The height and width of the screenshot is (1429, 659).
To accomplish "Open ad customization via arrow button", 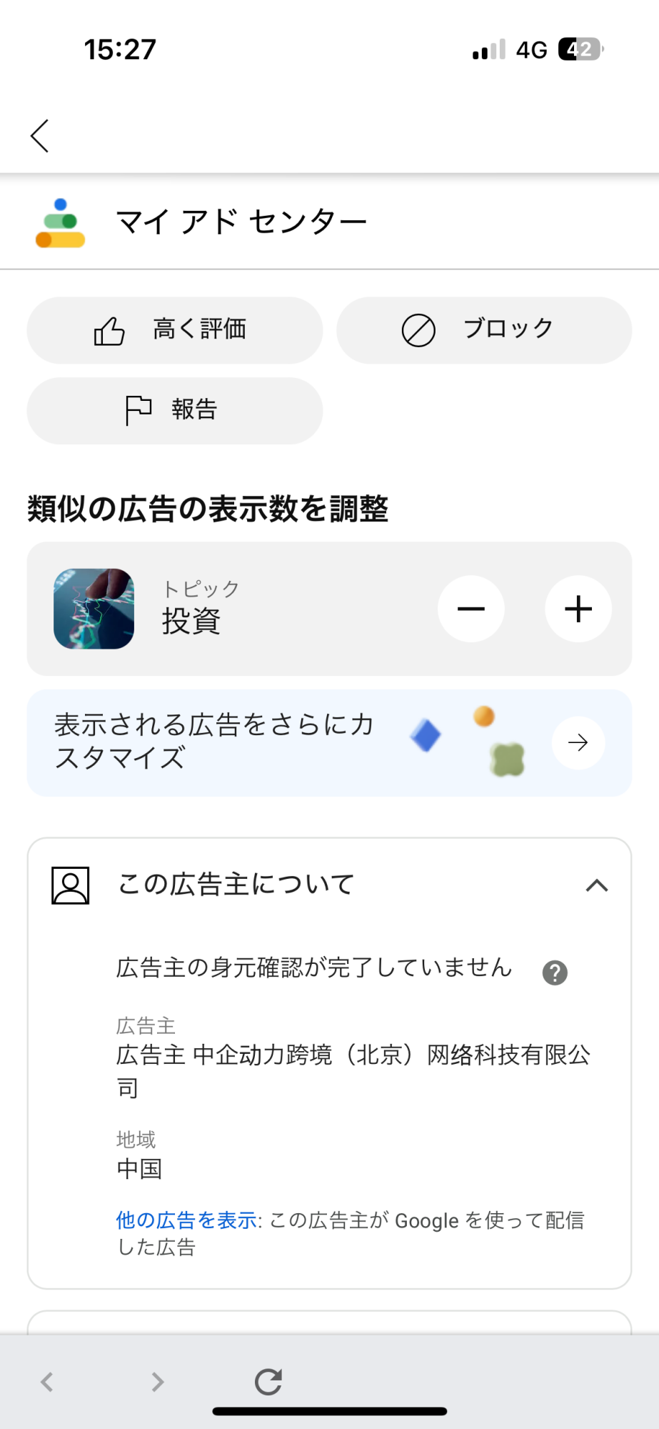I will 578,743.
